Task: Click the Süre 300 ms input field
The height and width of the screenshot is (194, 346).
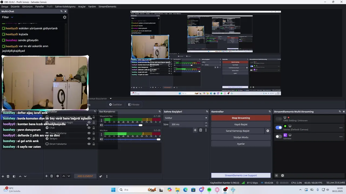Action: pyautogui.click(x=187, y=124)
